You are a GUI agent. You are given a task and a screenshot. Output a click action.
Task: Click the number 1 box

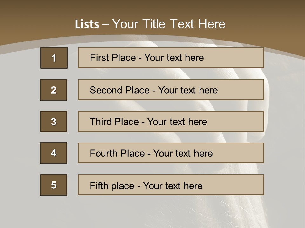point(54,58)
